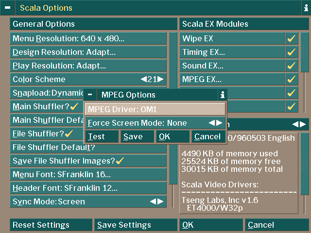This screenshot has width=311, height=233.
Task: Toggle the Wipe EX module checkmark
Action: click(x=292, y=38)
